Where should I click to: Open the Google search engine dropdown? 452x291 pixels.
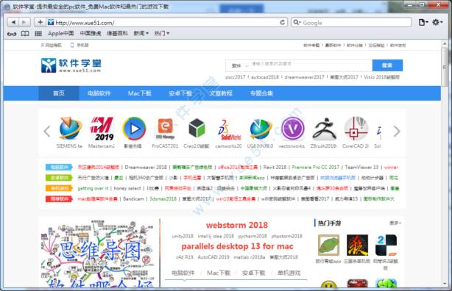[297, 23]
